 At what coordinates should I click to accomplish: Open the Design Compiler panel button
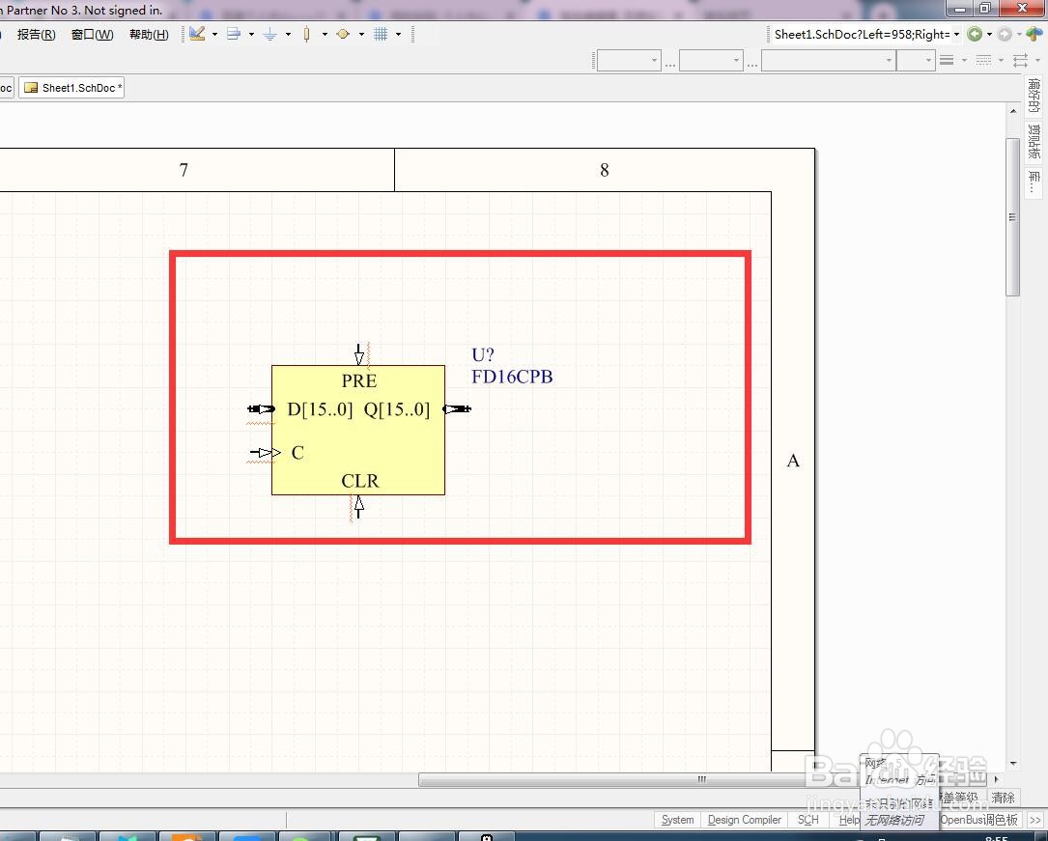click(744, 820)
